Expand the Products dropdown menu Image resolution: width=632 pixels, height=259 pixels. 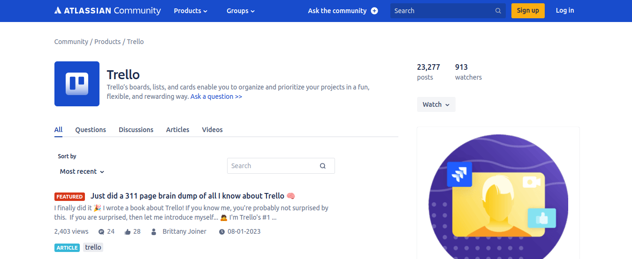[190, 11]
